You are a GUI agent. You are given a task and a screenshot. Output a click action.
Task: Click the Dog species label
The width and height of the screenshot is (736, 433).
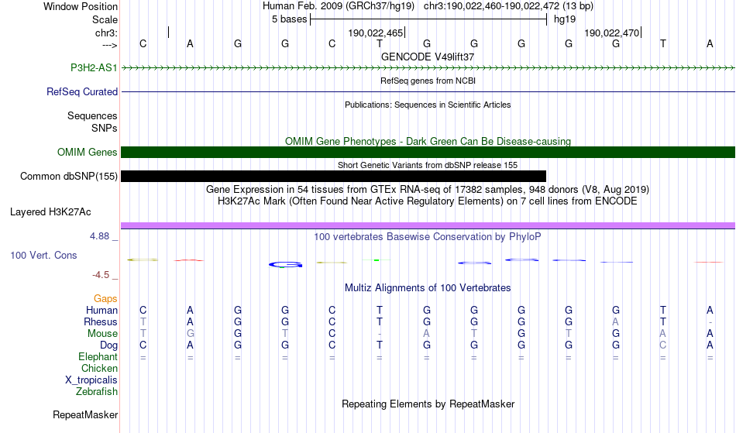(x=108, y=345)
